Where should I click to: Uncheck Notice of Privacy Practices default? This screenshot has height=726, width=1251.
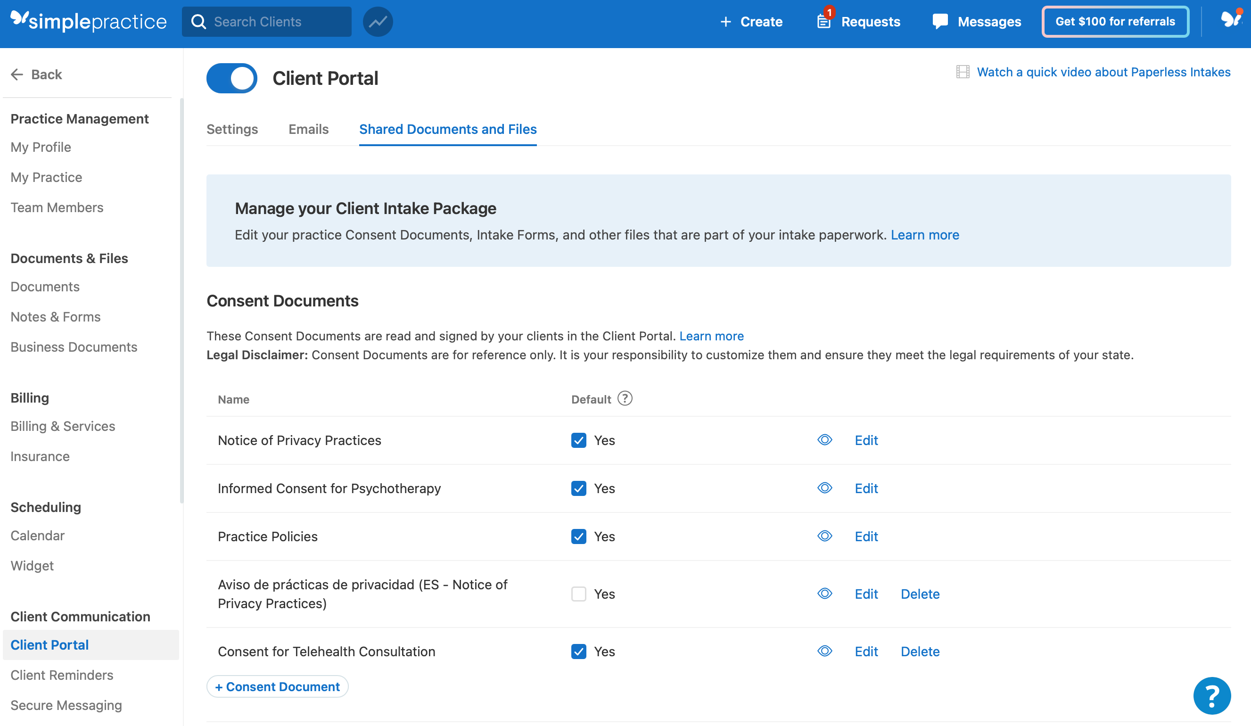click(x=578, y=440)
